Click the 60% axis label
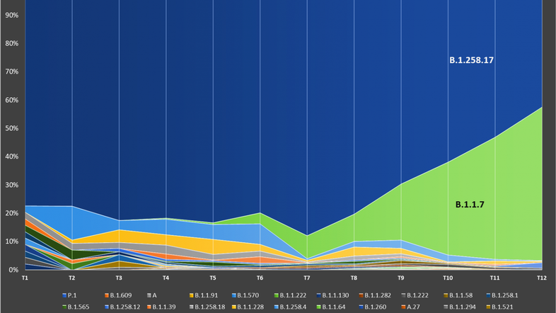The image size is (556, 313). [13, 100]
